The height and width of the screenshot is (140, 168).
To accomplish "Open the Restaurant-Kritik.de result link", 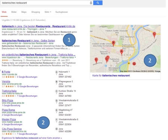I will (38, 26).
